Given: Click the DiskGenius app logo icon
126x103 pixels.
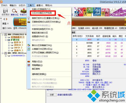Looking at the screenshot, I should click(2, 2).
